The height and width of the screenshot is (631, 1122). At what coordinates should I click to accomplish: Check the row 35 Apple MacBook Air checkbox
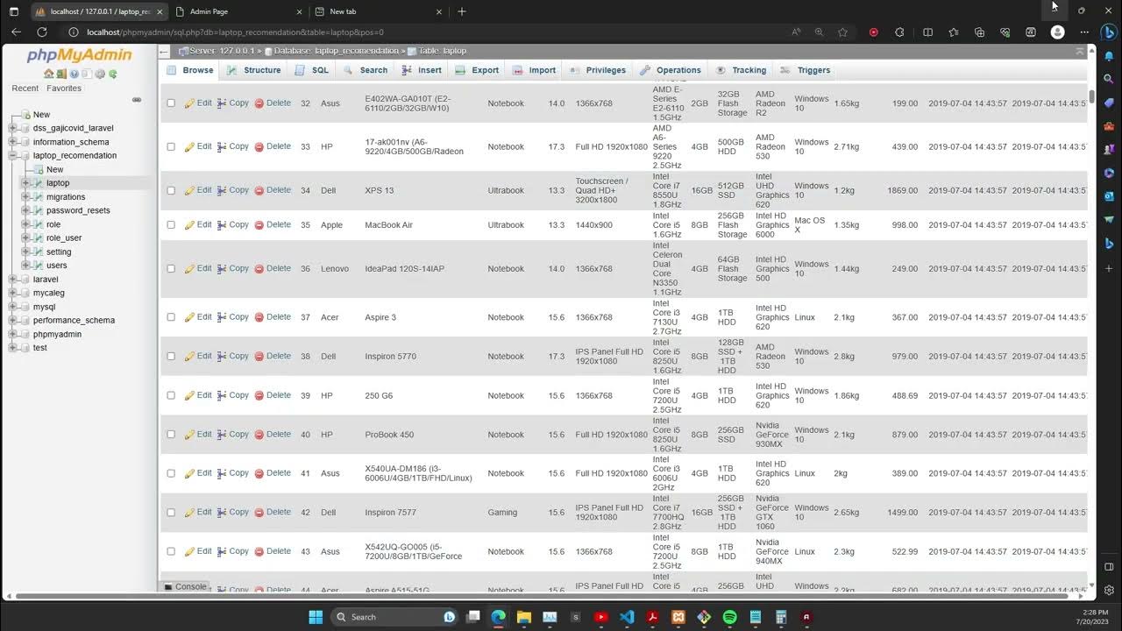171,225
